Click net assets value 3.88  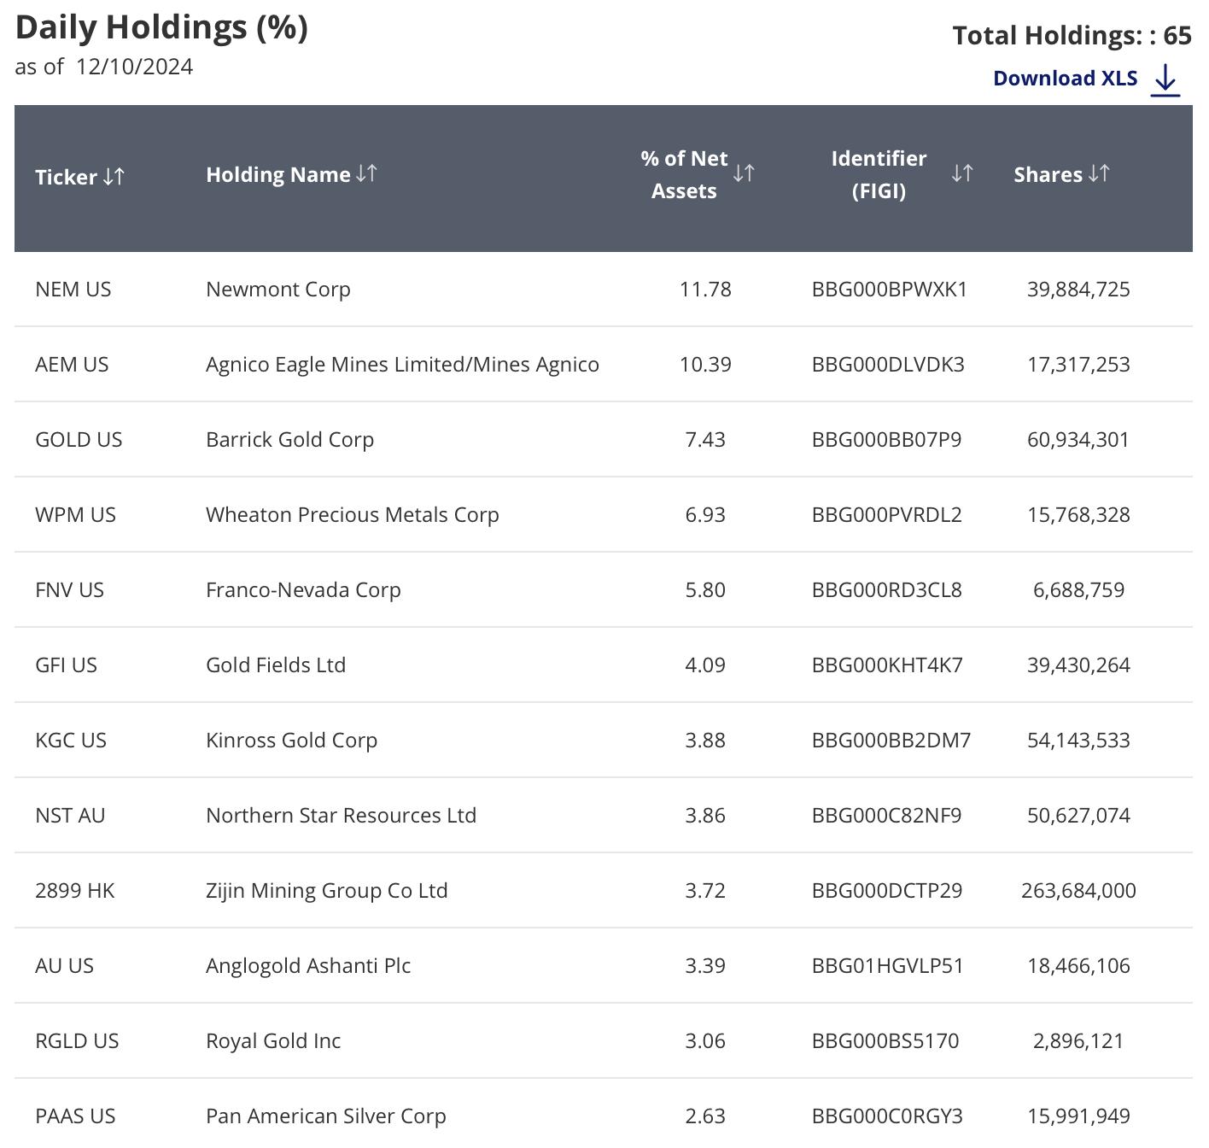705,740
